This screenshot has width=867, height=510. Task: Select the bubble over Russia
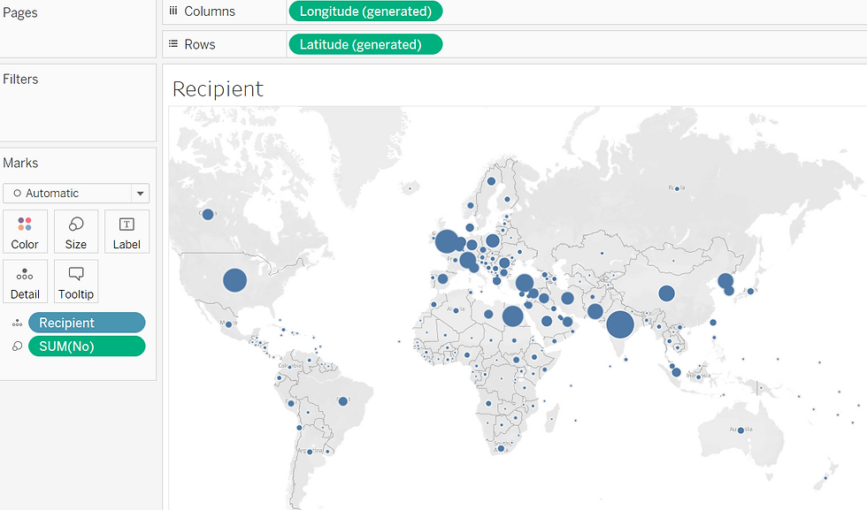click(x=677, y=189)
